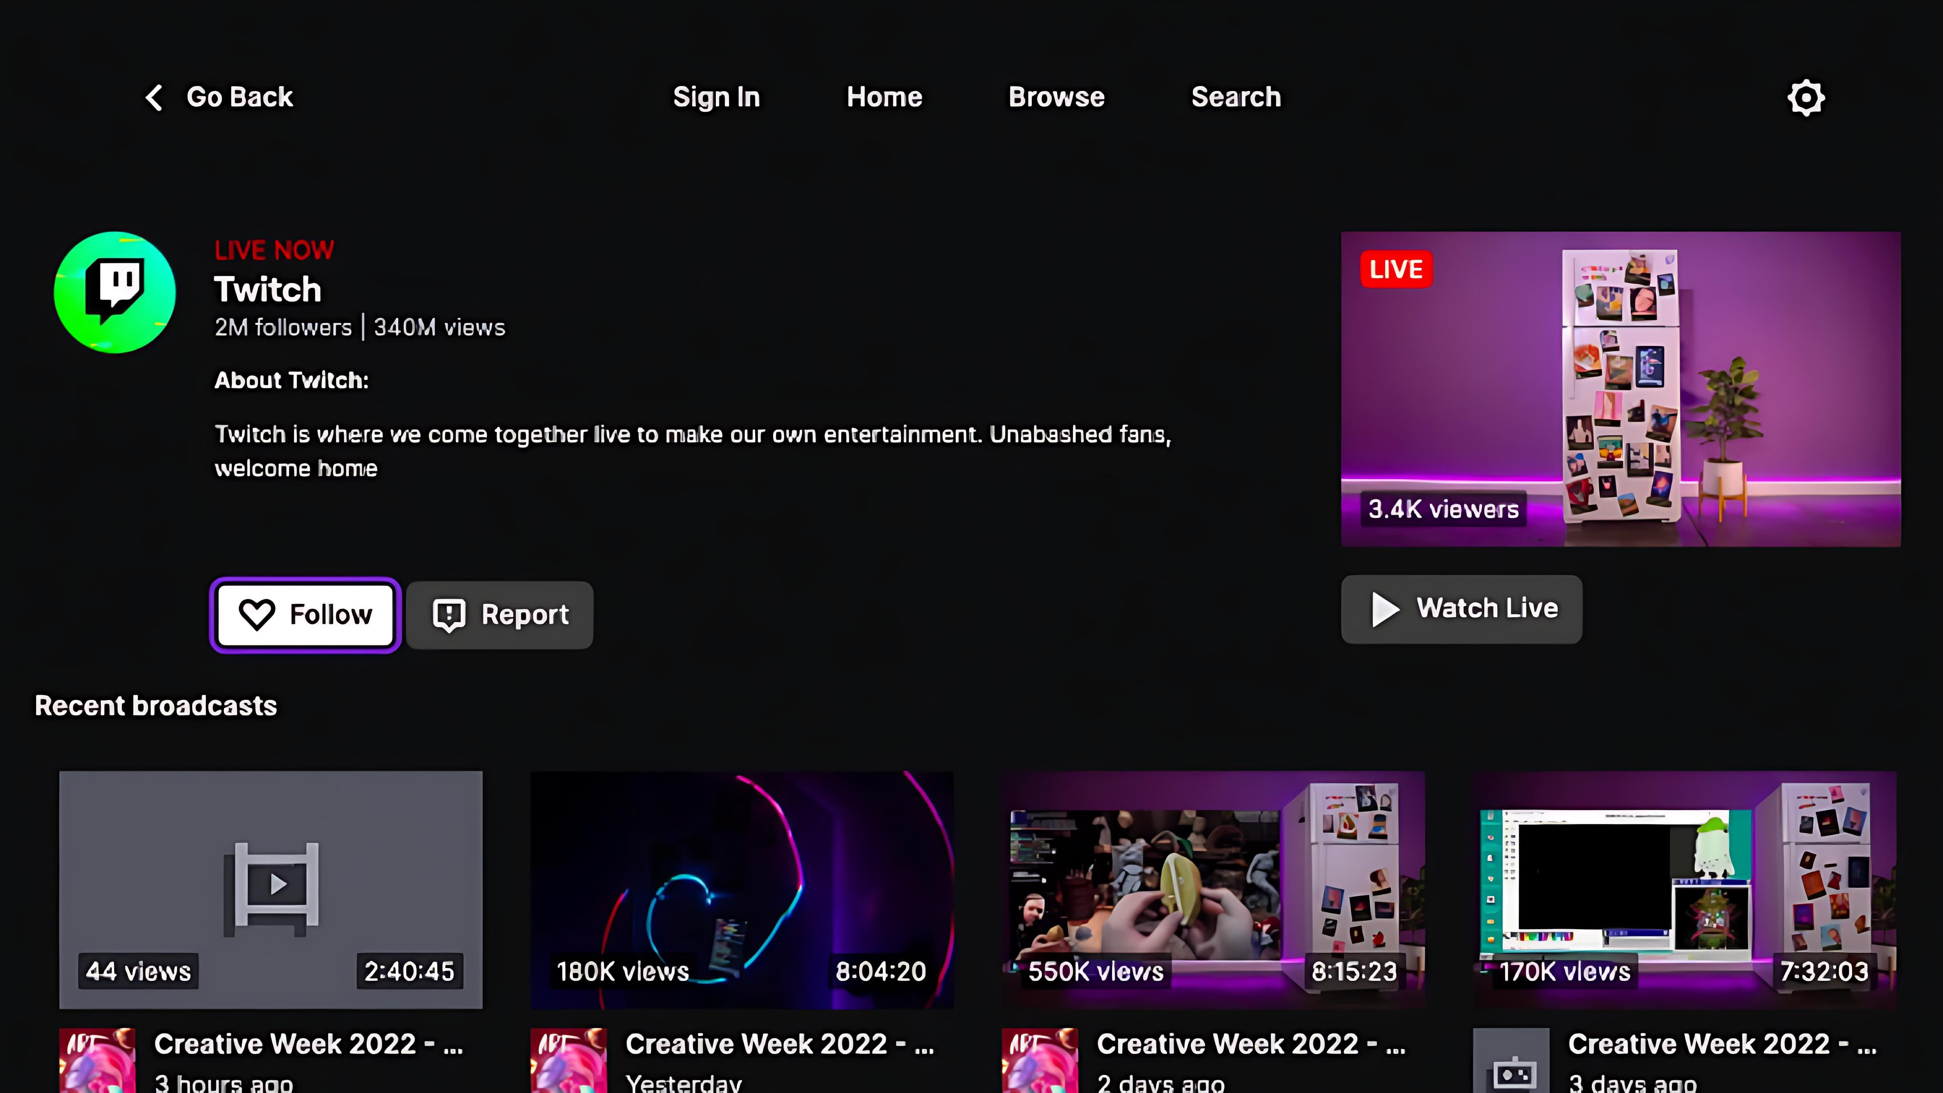
Task: Click the '7:32:03' duration label
Action: [x=1825, y=972]
